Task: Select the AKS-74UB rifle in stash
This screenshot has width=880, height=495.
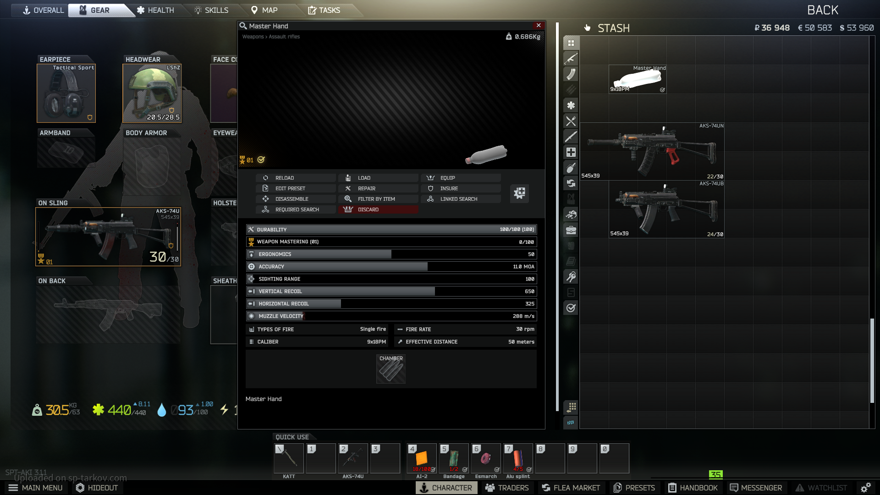Action: click(666, 209)
